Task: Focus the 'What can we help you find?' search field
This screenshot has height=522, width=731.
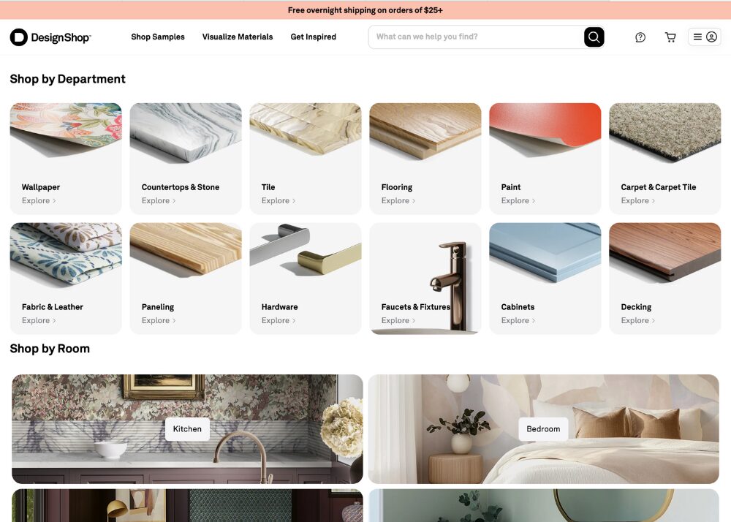Action: point(476,37)
